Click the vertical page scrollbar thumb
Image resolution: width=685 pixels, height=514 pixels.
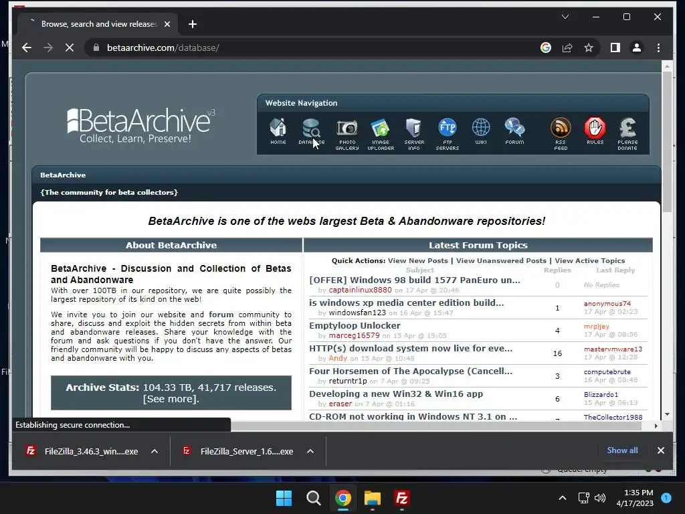pos(667,142)
